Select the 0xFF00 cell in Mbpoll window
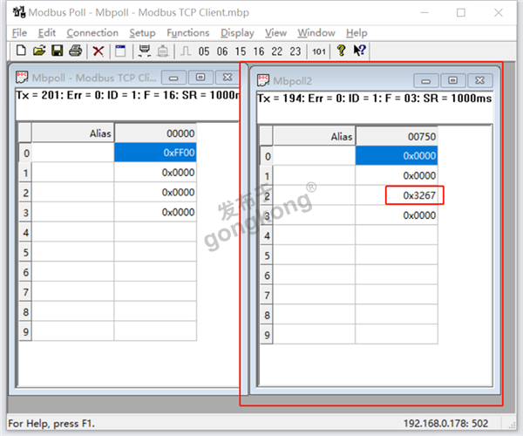 pyautogui.click(x=155, y=153)
